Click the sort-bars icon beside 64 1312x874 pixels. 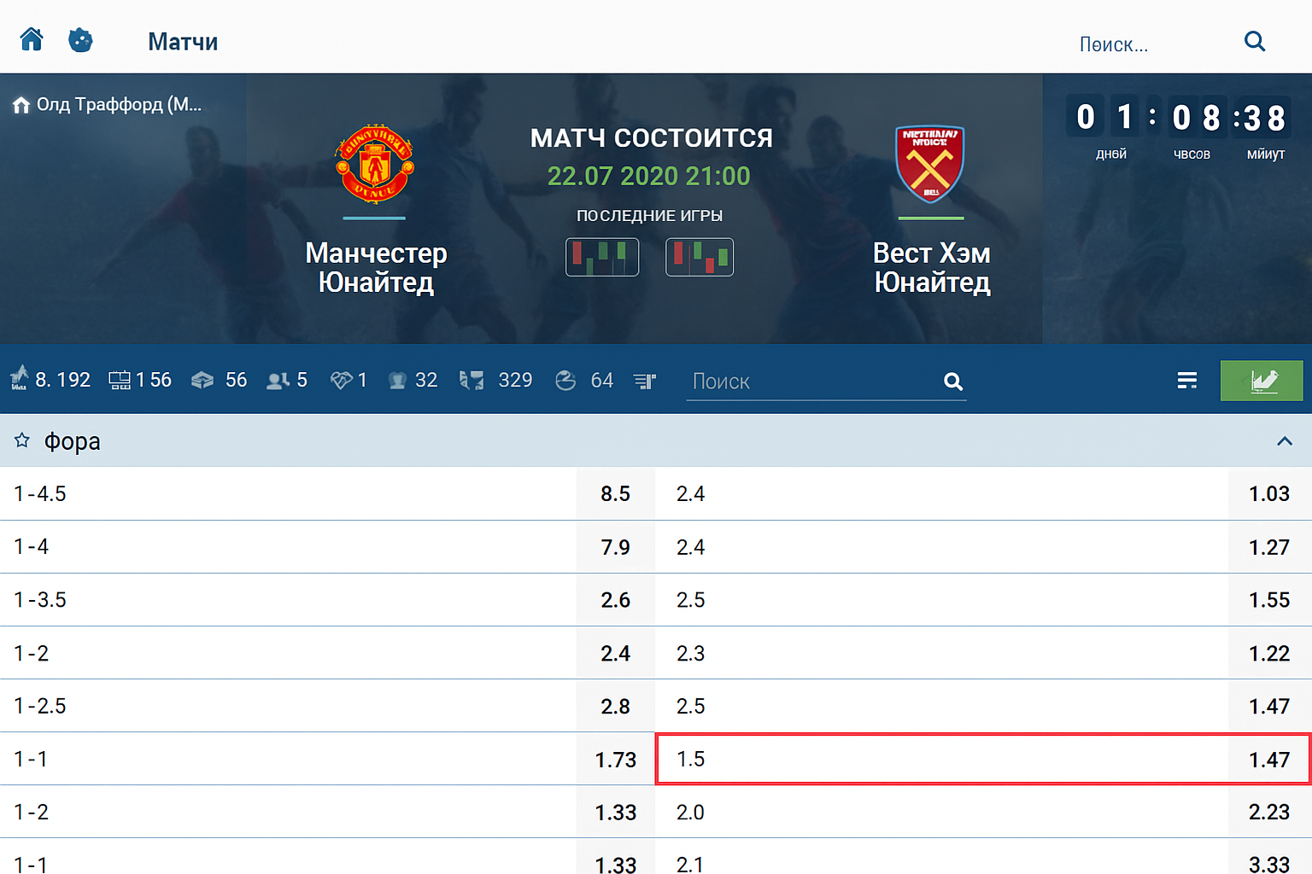[645, 381]
